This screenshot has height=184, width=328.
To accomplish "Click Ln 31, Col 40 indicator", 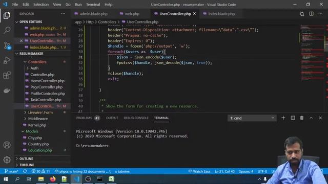I will coord(224,171).
